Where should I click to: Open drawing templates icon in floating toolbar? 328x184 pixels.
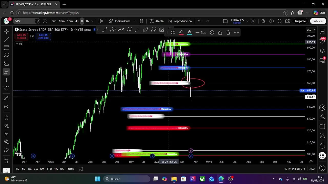coord(173,32)
